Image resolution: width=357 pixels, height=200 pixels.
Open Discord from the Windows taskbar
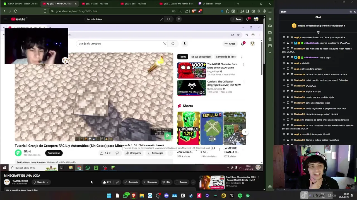point(167,196)
